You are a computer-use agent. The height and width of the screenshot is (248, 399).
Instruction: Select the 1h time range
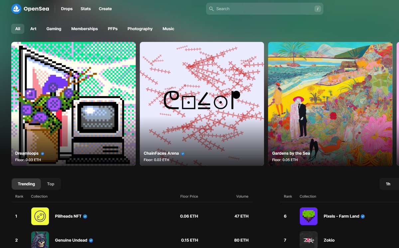click(x=388, y=184)
